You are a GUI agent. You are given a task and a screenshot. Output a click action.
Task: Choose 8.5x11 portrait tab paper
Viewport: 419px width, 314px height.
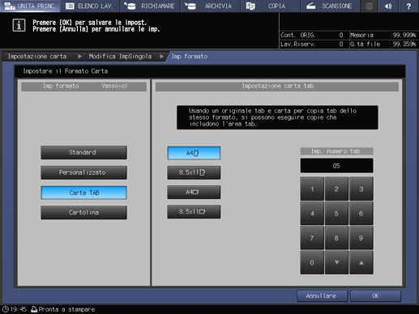point(194,172)
